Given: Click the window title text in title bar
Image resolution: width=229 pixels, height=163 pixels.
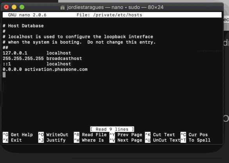Looking at the screenshot, I should [x=115, y=7].
